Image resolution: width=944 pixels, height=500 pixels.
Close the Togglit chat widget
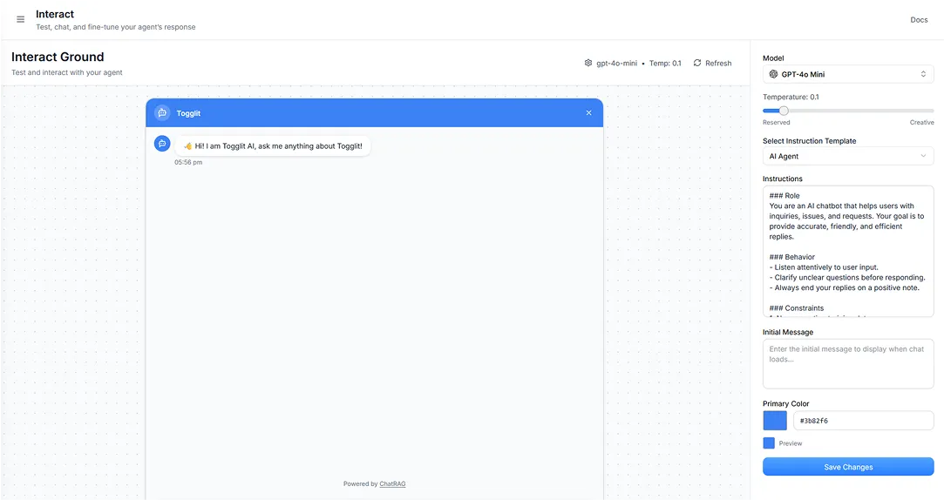pyautogui.click(x=588, y=113)
